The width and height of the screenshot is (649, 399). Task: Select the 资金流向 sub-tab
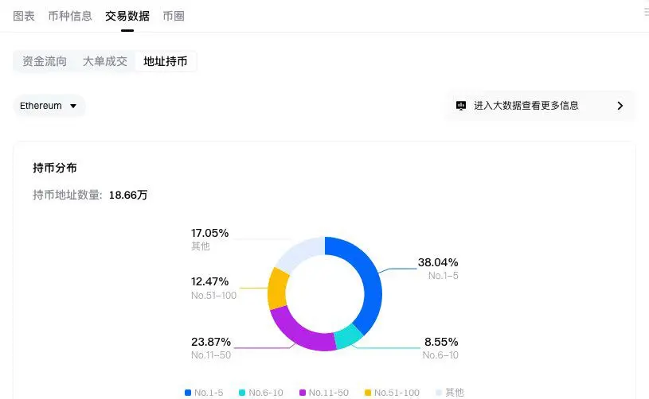tap(45, 61)
